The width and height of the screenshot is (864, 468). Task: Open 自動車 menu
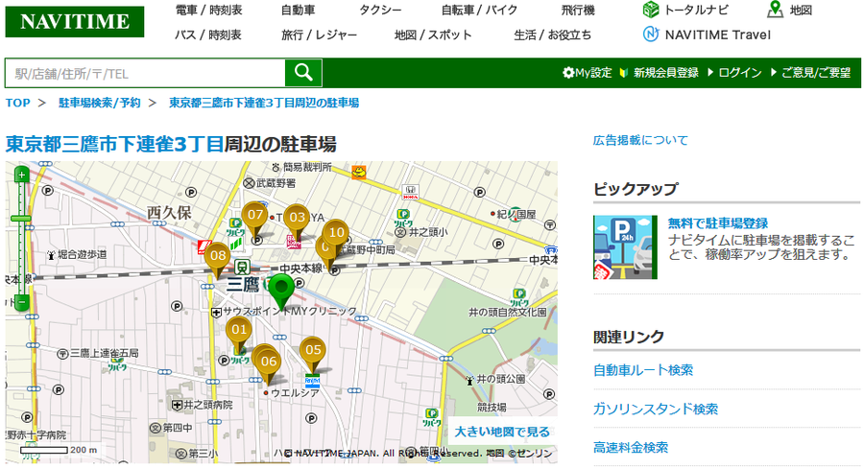299,10
